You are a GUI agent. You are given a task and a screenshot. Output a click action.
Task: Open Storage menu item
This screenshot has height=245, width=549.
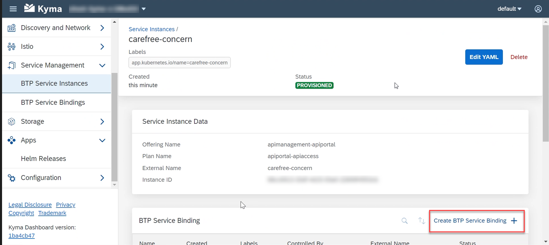tap(57, 122)
